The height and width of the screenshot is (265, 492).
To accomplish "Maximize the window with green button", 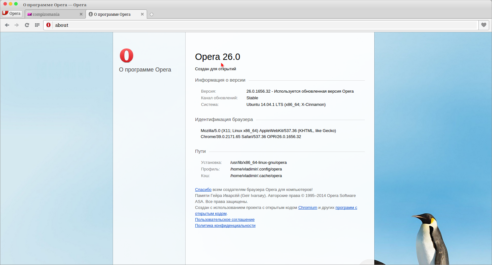I will (16, 4).
